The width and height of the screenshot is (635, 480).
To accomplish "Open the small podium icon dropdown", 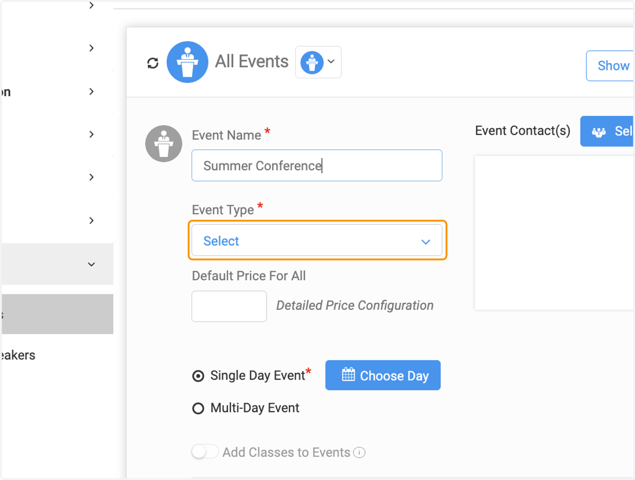I will coord(318,62).
